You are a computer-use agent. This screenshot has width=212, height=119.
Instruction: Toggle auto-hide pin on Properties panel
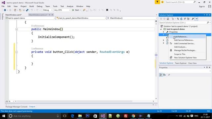click(207, 67)
